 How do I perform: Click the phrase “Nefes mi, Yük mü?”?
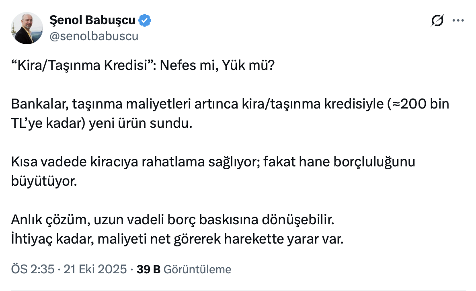[217, 66]
